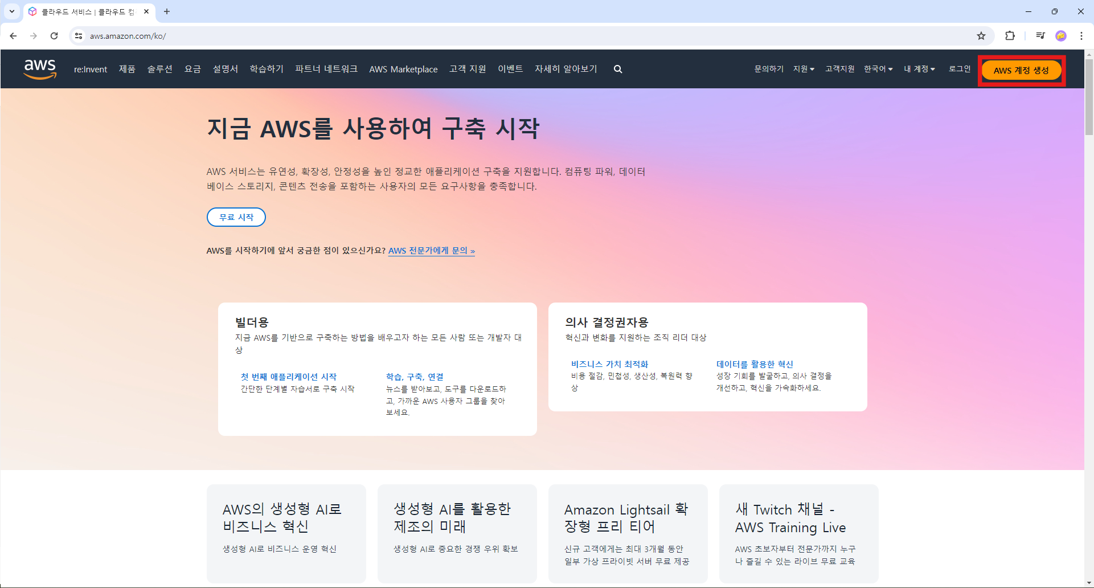Click the 고객지원 link in the top right
The image size is (1094, 588).
coord(840,69)
